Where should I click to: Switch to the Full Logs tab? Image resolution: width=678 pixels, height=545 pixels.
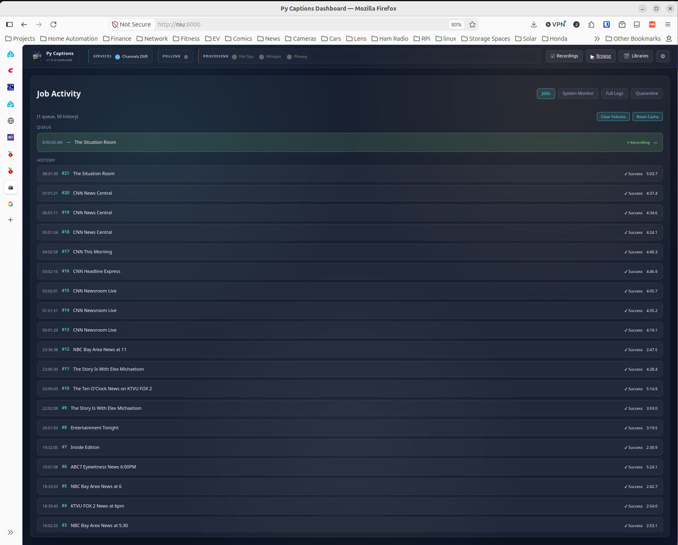point(614,94)
